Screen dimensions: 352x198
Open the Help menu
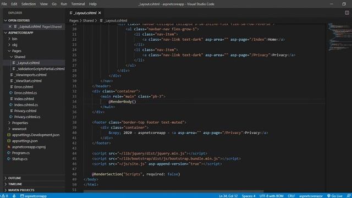(x=93, y=4)
